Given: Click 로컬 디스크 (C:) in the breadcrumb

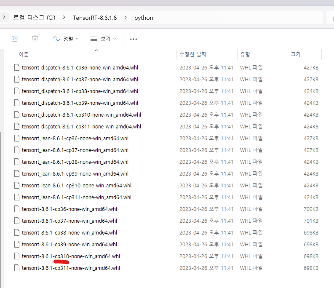Looking at the screenshot, I should (34, 17).
